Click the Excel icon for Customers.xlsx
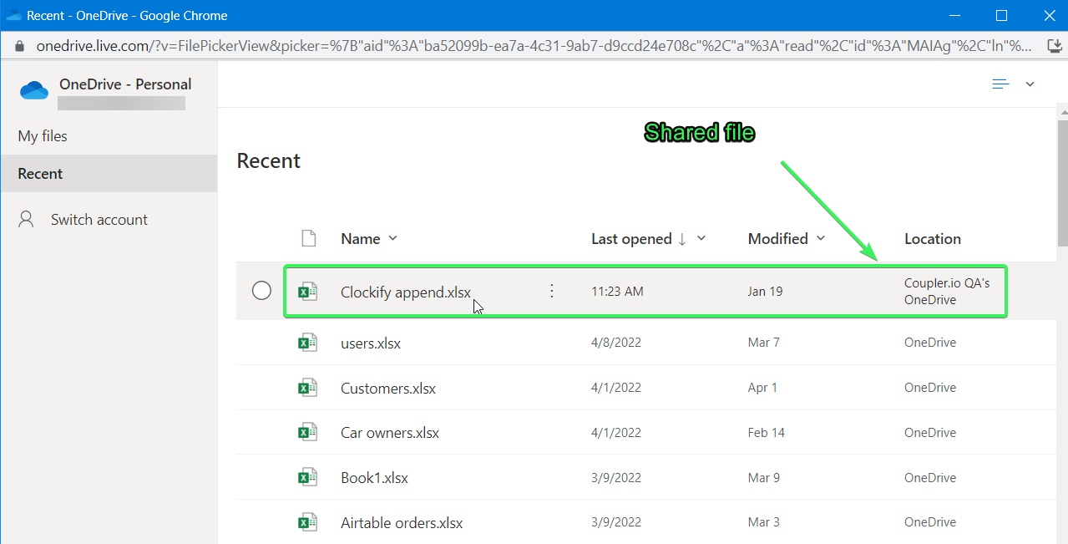 [308, 387]
